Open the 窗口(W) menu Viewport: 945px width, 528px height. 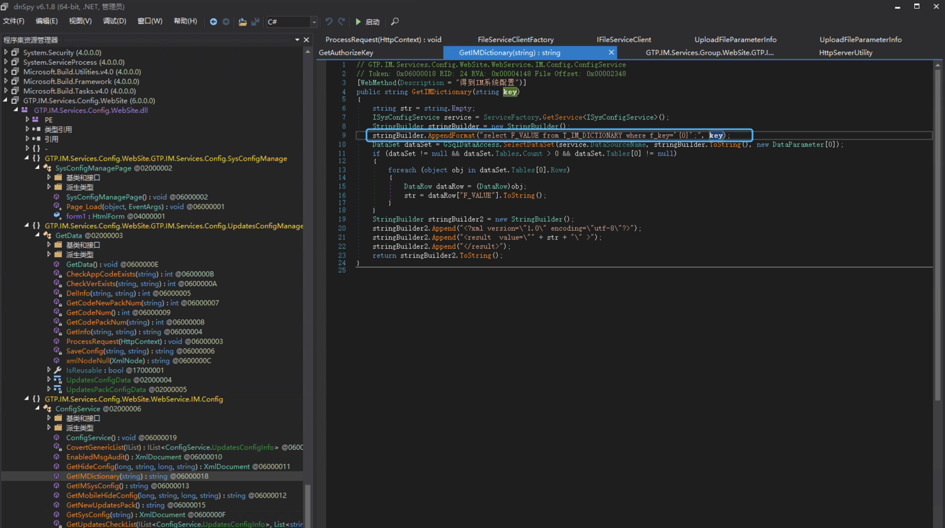(150, 21)
